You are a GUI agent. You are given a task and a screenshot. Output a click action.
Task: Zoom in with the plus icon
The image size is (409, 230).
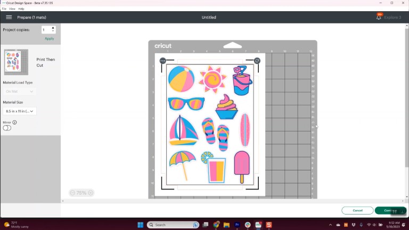pyautogui.click(x=91, y=193)
